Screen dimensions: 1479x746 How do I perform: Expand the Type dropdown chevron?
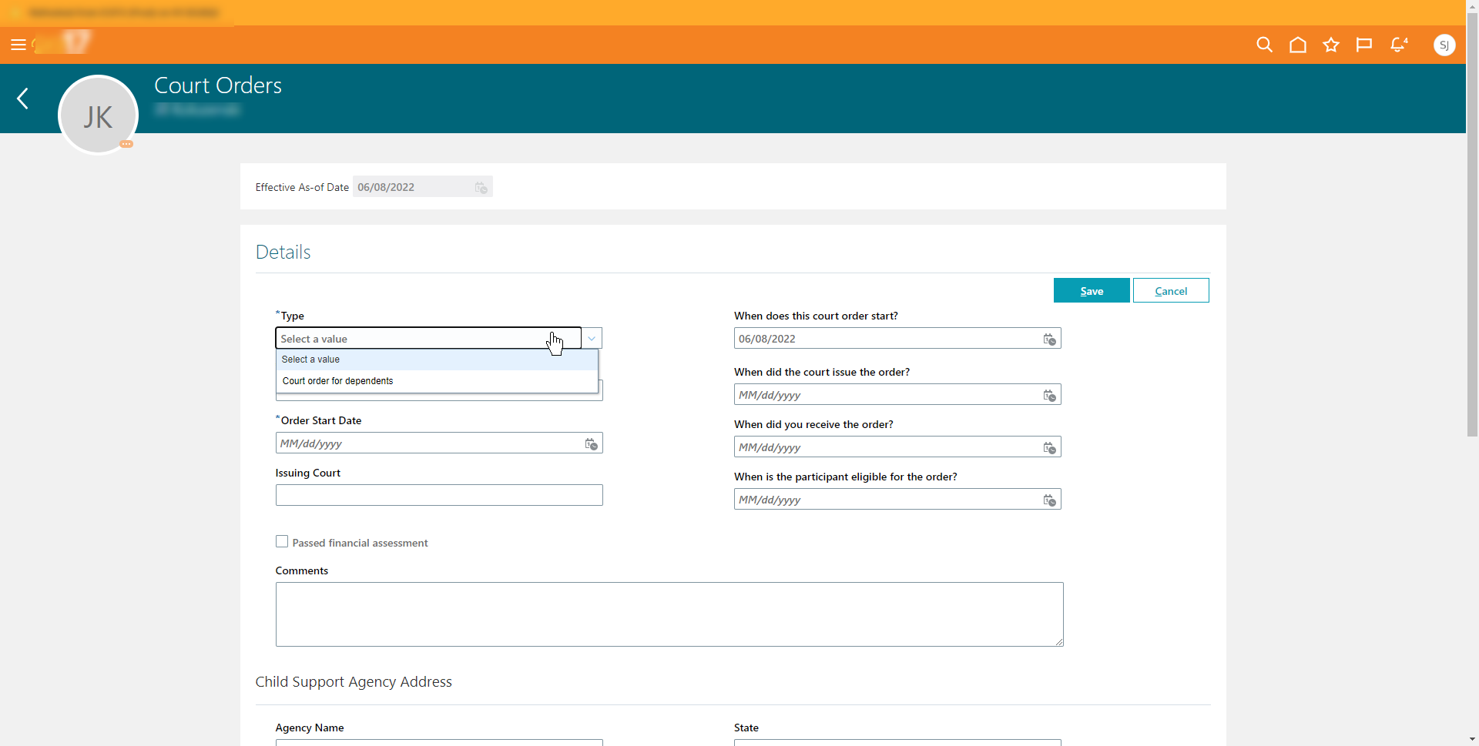(x=591, y=338)
